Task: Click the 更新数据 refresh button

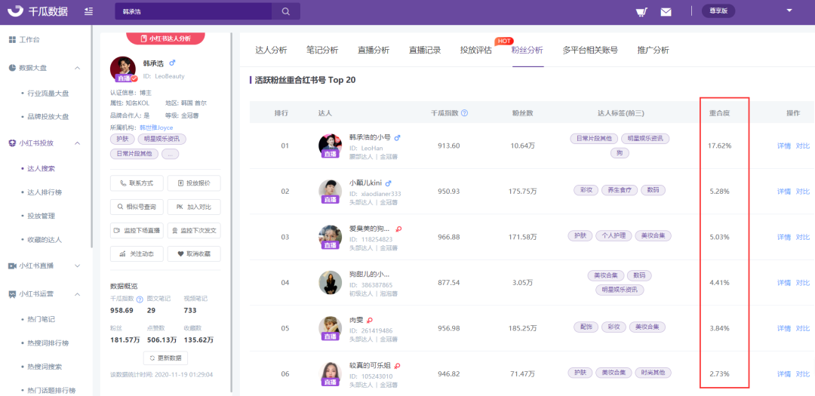Action: 165,358
